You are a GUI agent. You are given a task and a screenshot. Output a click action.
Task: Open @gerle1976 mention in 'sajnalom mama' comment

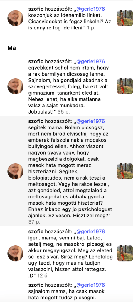[x=90, y=285]
